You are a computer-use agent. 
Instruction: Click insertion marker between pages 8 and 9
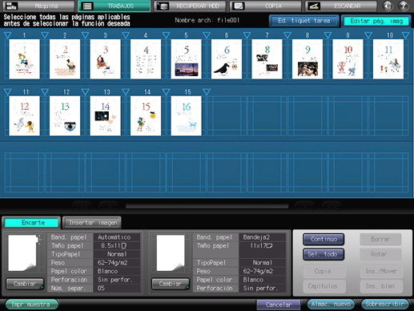coord(328,35)
